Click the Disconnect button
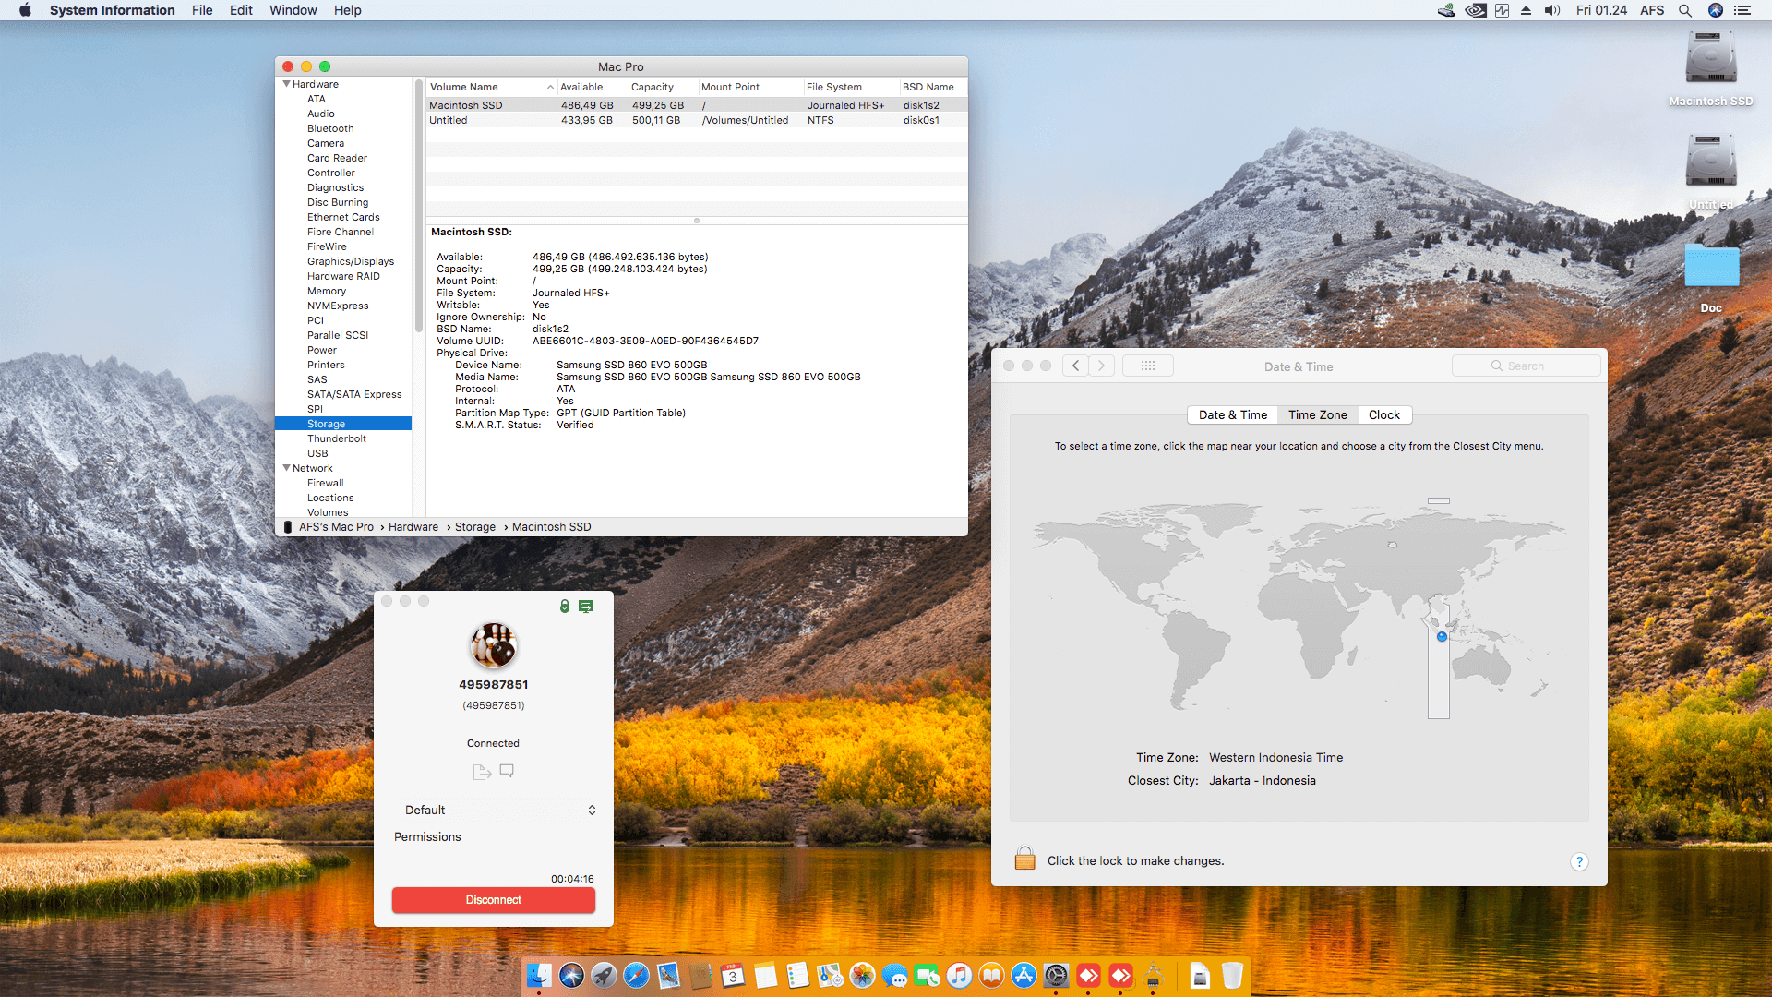The image size is (1772, 997). [493, 899]
